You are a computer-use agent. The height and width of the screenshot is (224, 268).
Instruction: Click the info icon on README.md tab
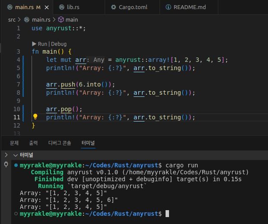tap(169, 7)
